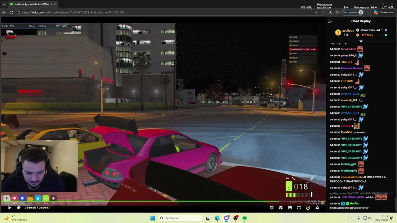Click the Rechercher taskbar search box

click(x=180, y=218)
